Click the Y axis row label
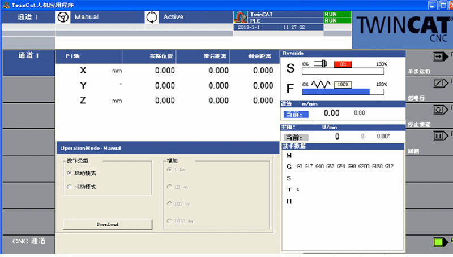Viewport: 453px width, 257px height. 83,85
